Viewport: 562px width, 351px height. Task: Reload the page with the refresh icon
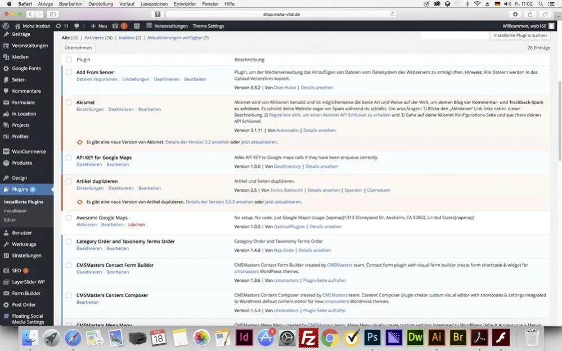pyautogui.click(x=393, y=14)
